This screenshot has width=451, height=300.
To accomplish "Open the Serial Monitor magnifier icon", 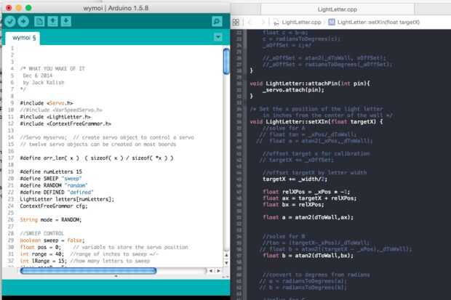I will click(217, 21).
